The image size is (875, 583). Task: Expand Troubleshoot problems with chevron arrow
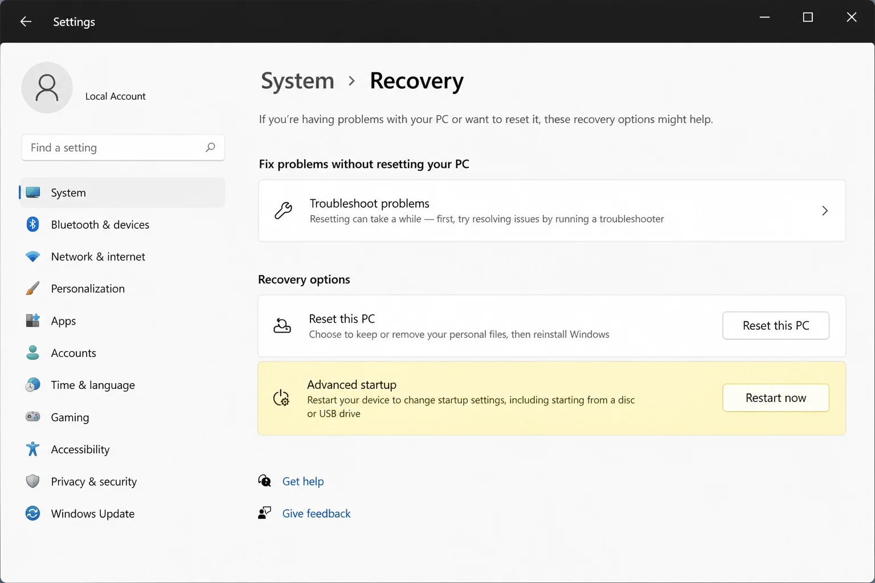click(x=825, y=211)
